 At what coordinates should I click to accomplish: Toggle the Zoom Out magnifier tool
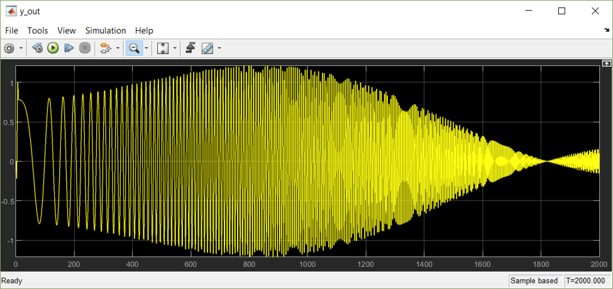[x=134, y=48]
